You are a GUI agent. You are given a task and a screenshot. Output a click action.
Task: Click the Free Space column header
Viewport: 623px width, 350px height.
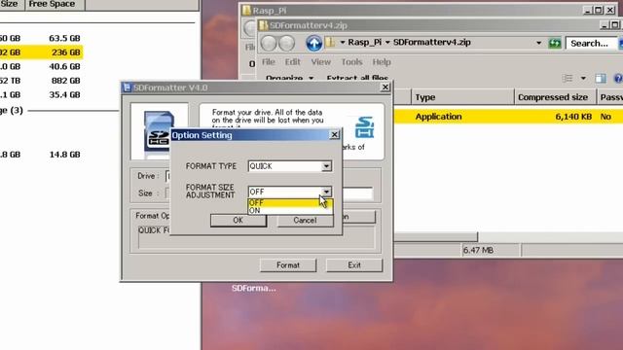click(55, 4)
